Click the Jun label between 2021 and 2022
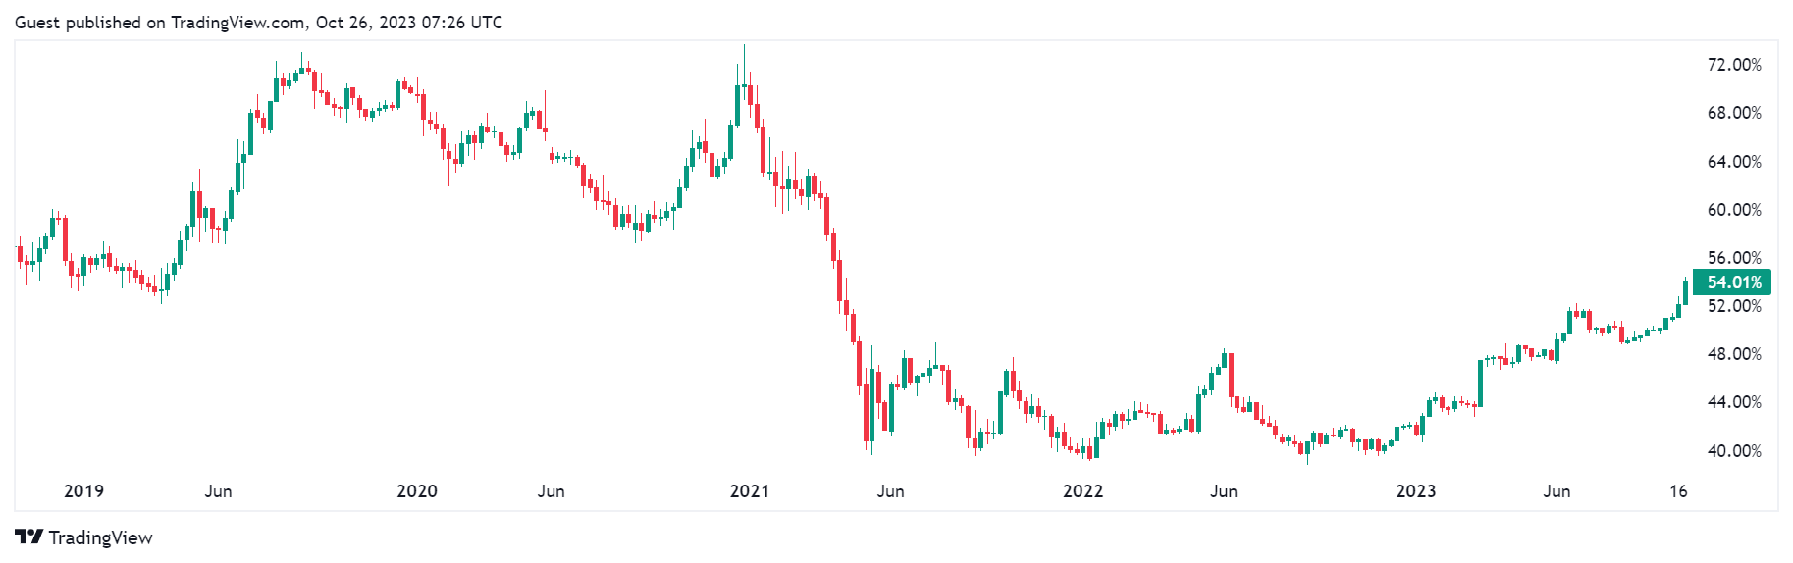The height and width of the screenshot is (563, 1793). pyautogui.click(x=890, y=491)
